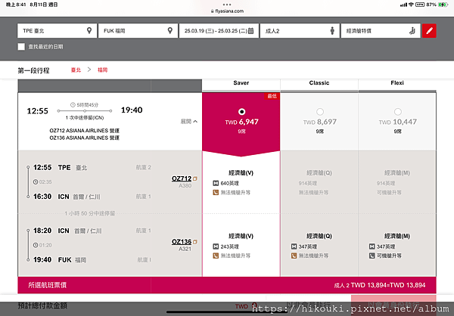Click the battery indicator in status bar
Viewport: 454px width, 316px height.
click(x=443, y=5)
